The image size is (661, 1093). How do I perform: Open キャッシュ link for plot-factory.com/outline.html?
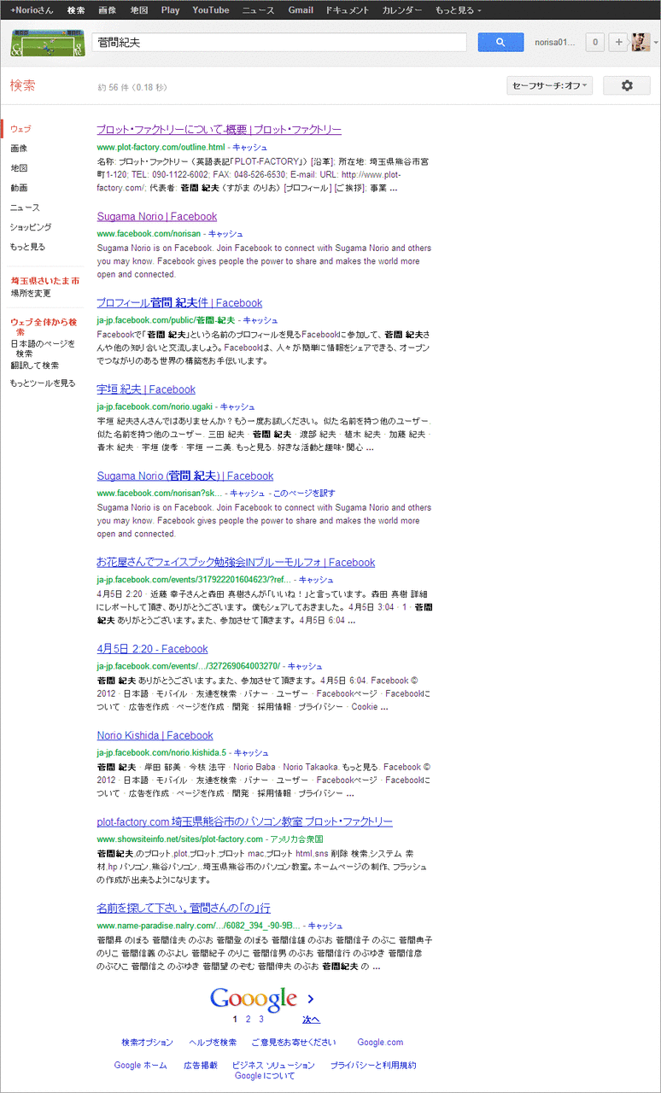[250, 147]
